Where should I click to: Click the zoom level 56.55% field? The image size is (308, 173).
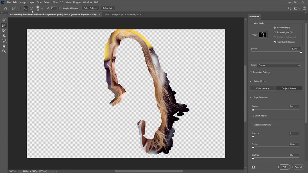coord(13,171)
